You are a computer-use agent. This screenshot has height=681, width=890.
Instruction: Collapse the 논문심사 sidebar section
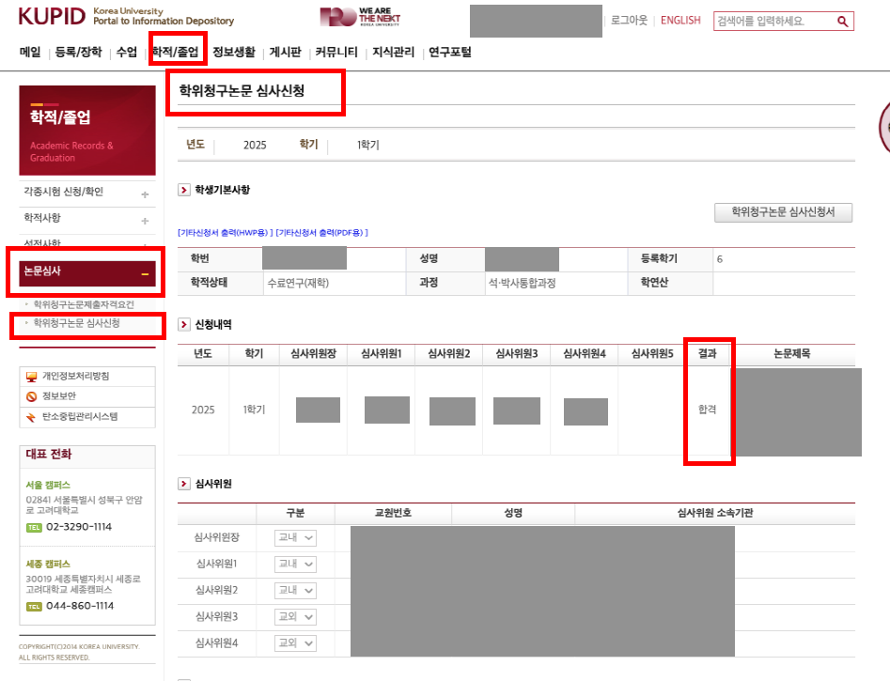(x=145, y=273)
